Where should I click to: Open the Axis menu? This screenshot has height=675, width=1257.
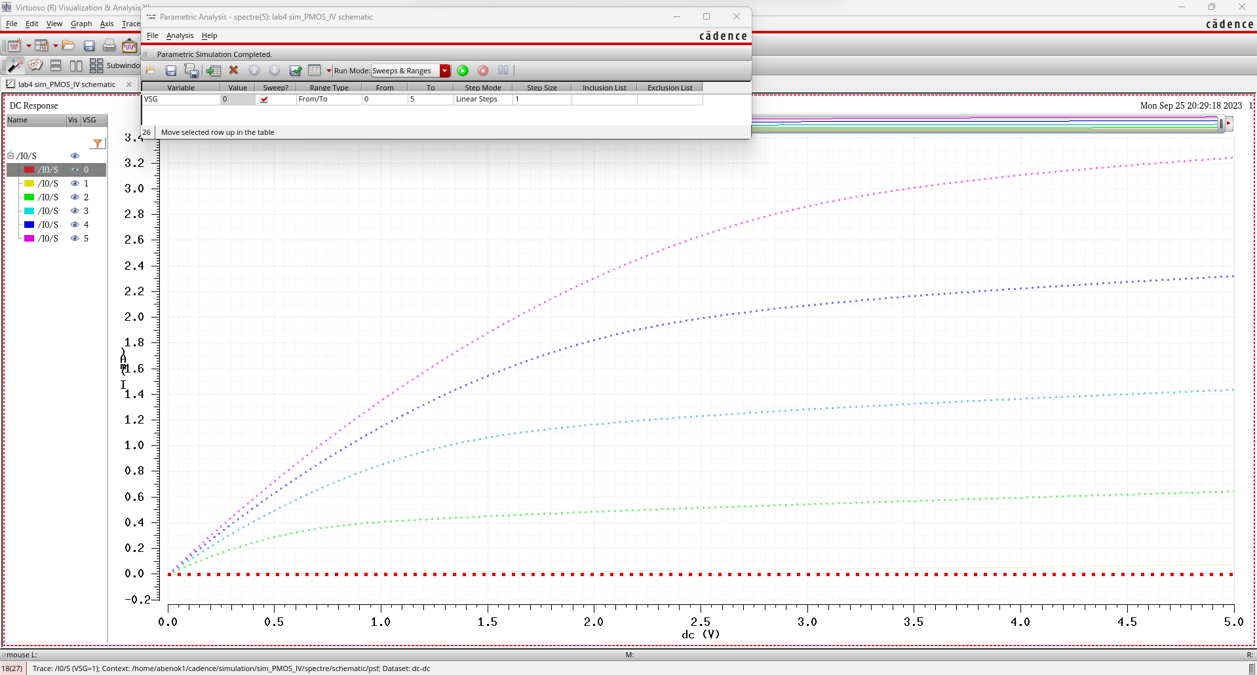point(107,24)
